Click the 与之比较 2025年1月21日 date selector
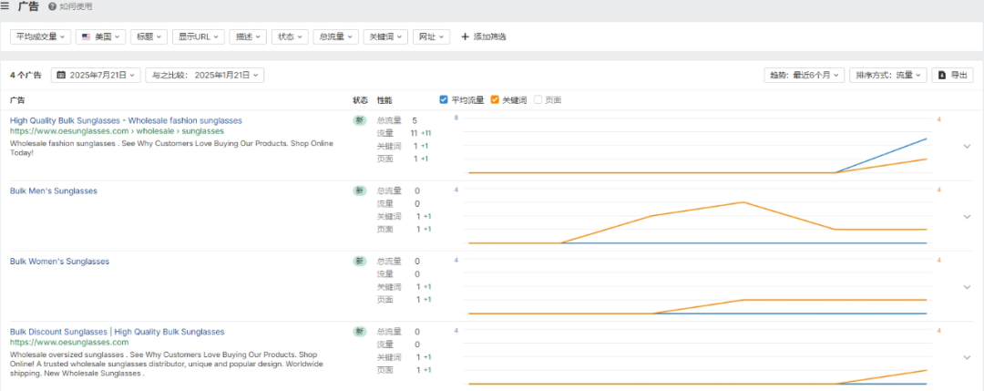 (204, 75)
